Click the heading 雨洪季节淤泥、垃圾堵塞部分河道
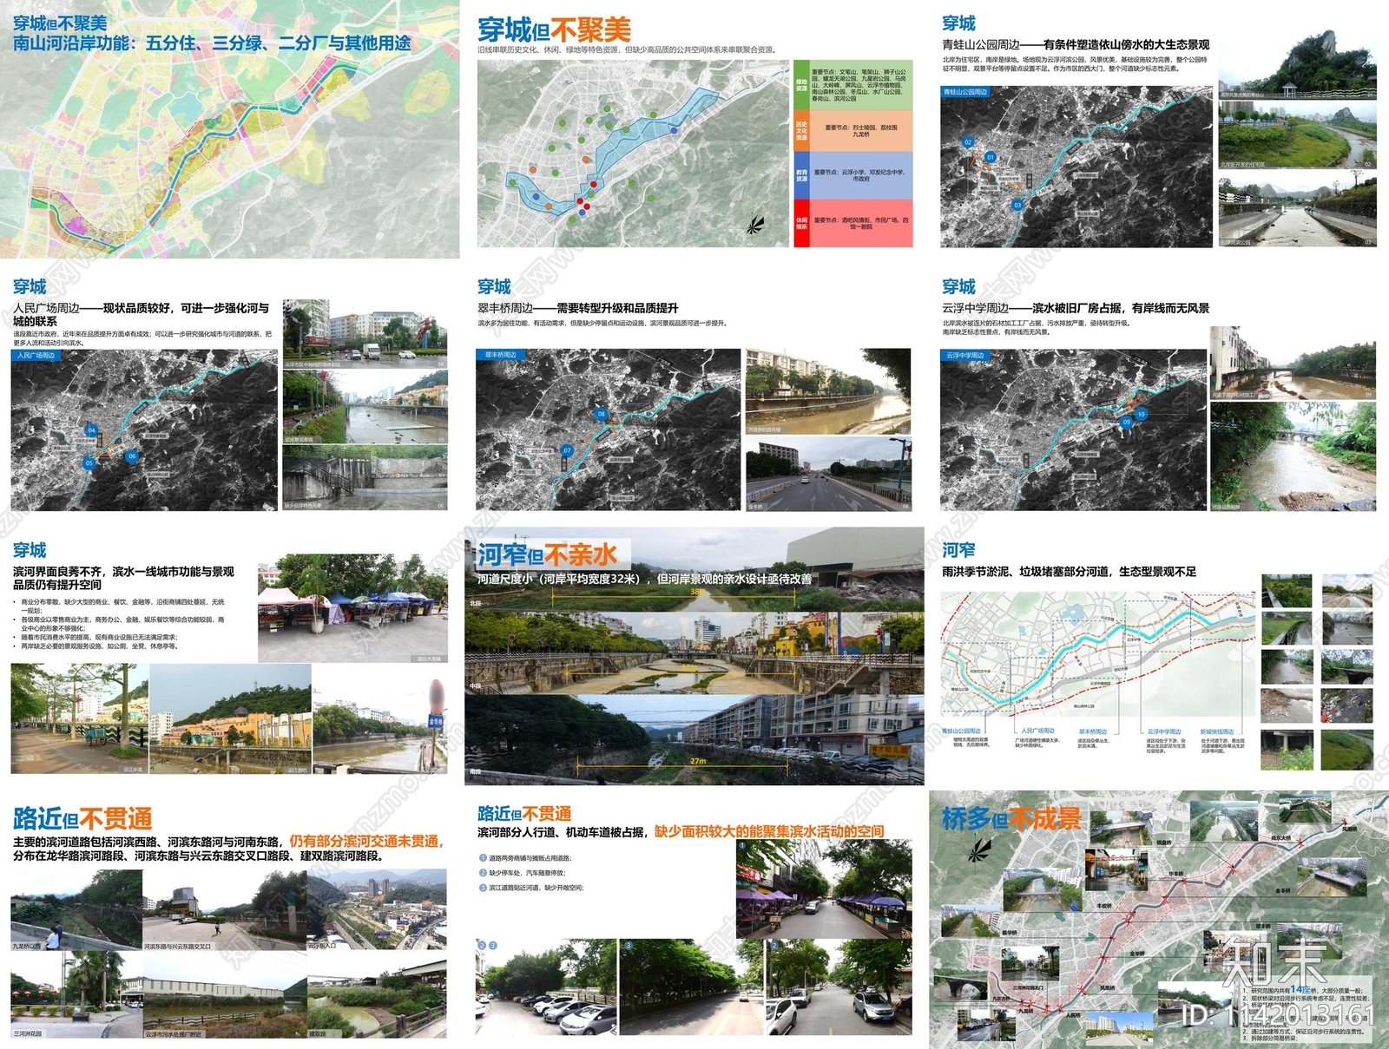1389x1049 pixels. (1069, 572)
